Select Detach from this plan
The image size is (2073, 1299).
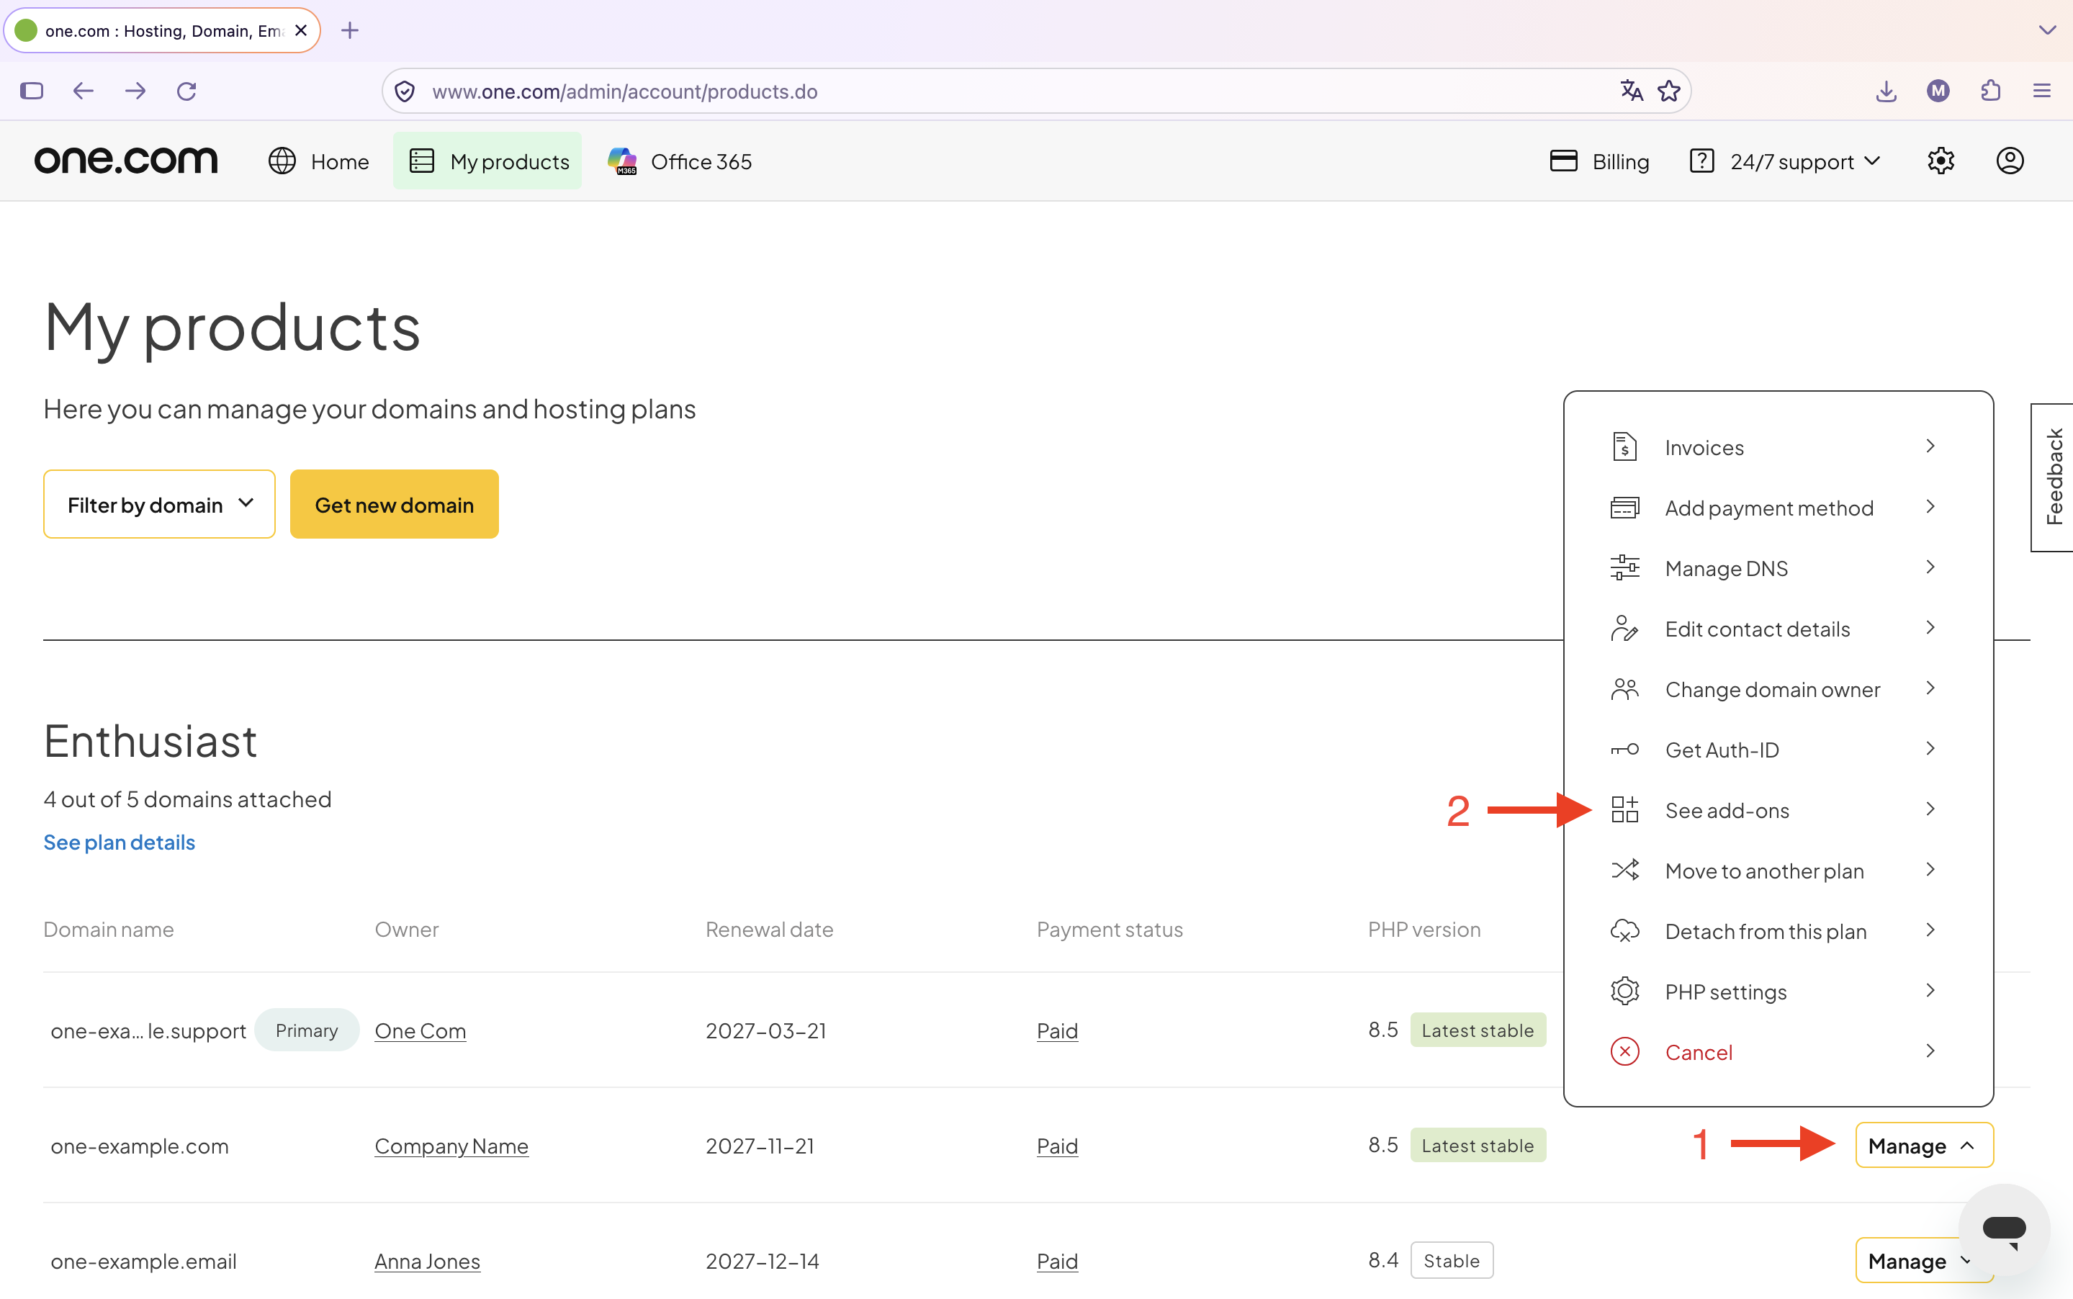click(1778, 931)
